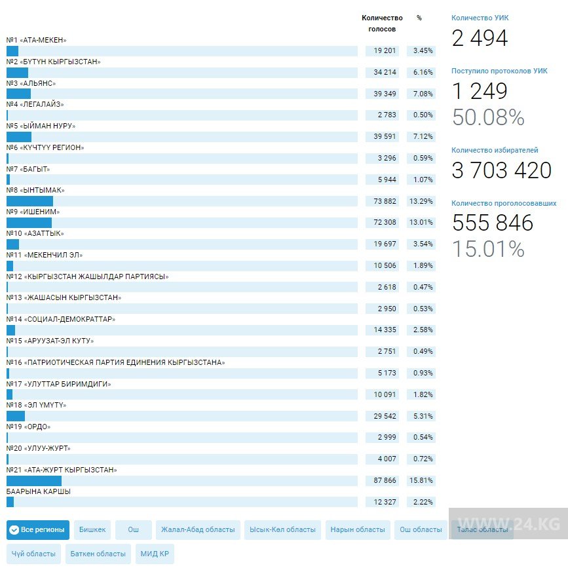Viewport: 568px width, 572px height.
Task: Select the Ош областы region button
Action: coord(421,530)
